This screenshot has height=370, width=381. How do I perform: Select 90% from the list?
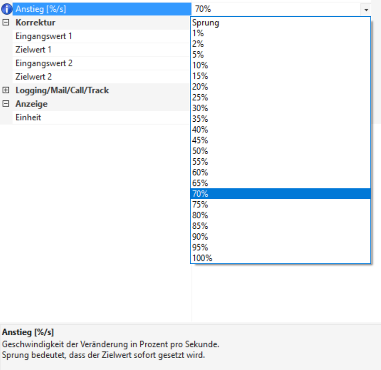[x=200, y=236]
